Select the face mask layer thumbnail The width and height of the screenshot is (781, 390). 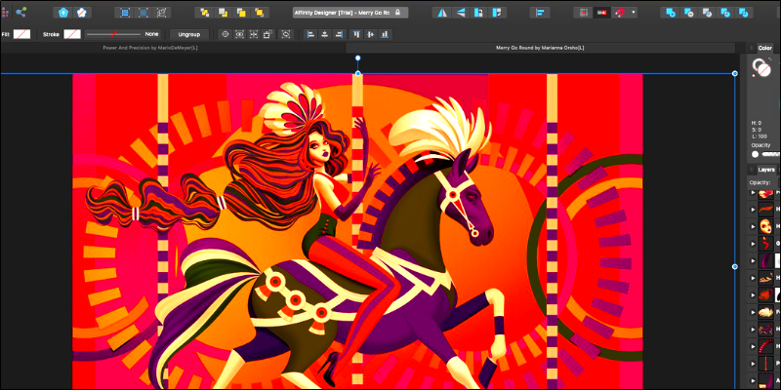765,227
